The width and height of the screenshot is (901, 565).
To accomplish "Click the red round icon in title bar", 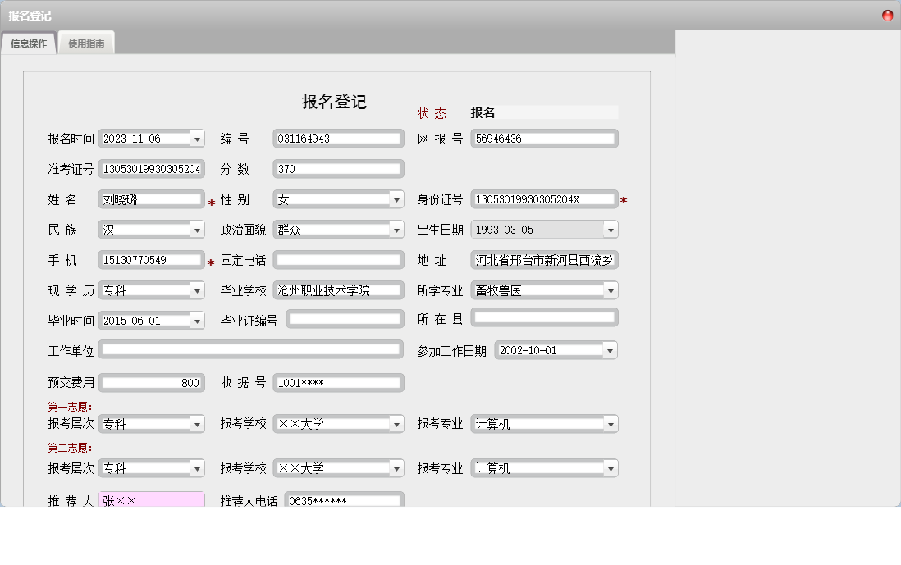I will (x=885, y=15).
